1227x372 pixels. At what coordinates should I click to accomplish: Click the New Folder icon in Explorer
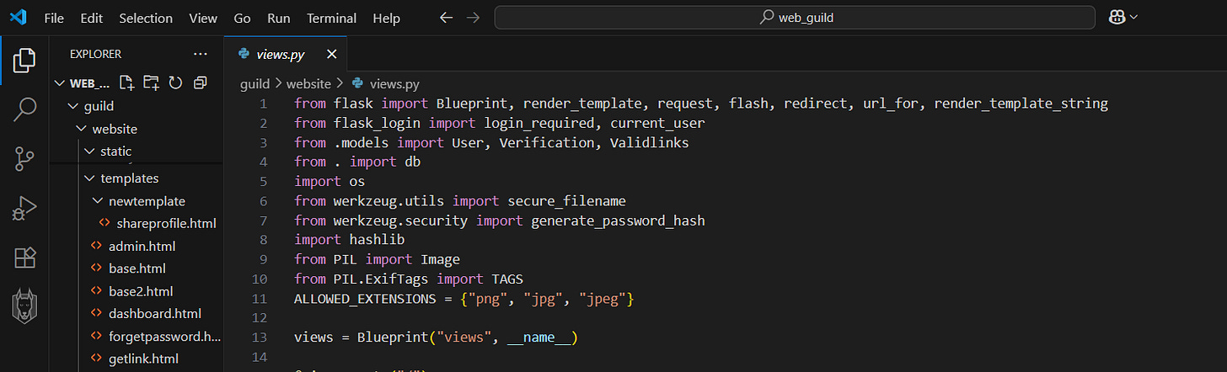[x=151, y=82]
